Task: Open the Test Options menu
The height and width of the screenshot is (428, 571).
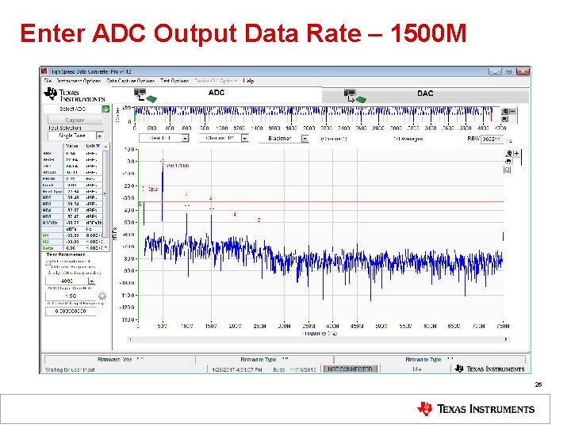Action: pos(174,81)
